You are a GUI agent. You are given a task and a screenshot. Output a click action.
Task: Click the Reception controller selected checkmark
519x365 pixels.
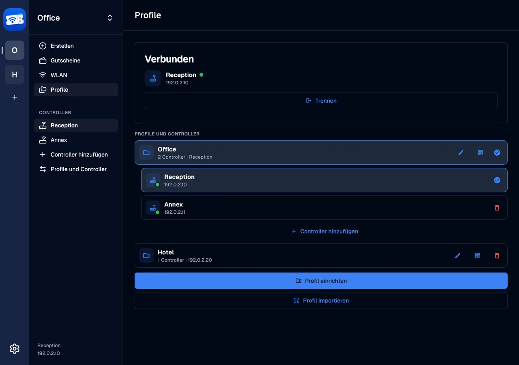coord(497,180)
